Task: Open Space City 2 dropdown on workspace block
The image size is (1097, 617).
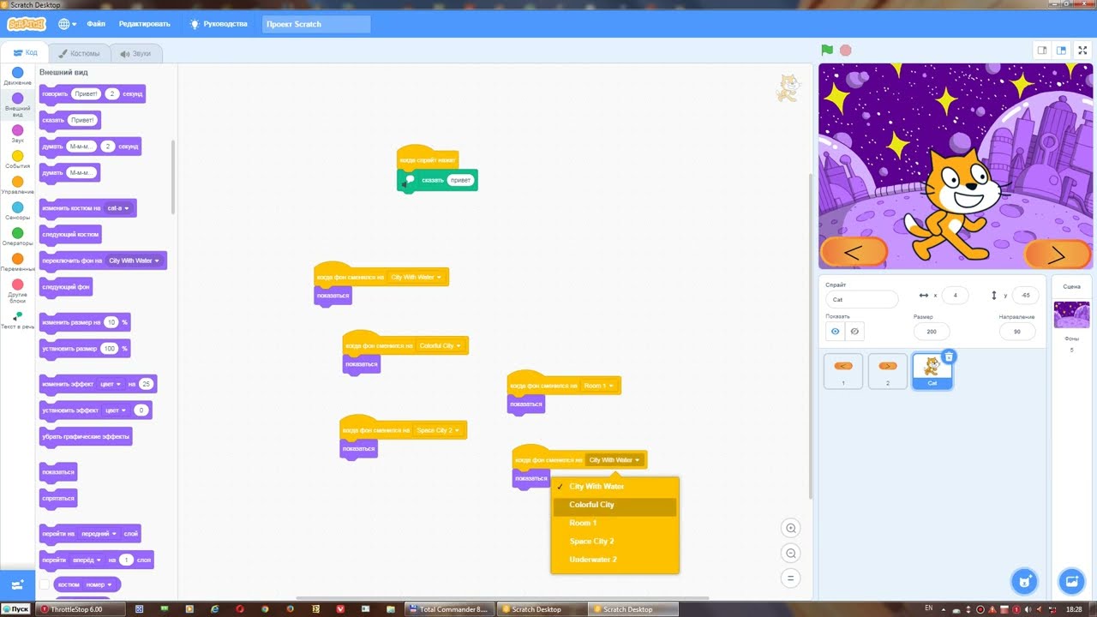Action: tap(438, 430)
